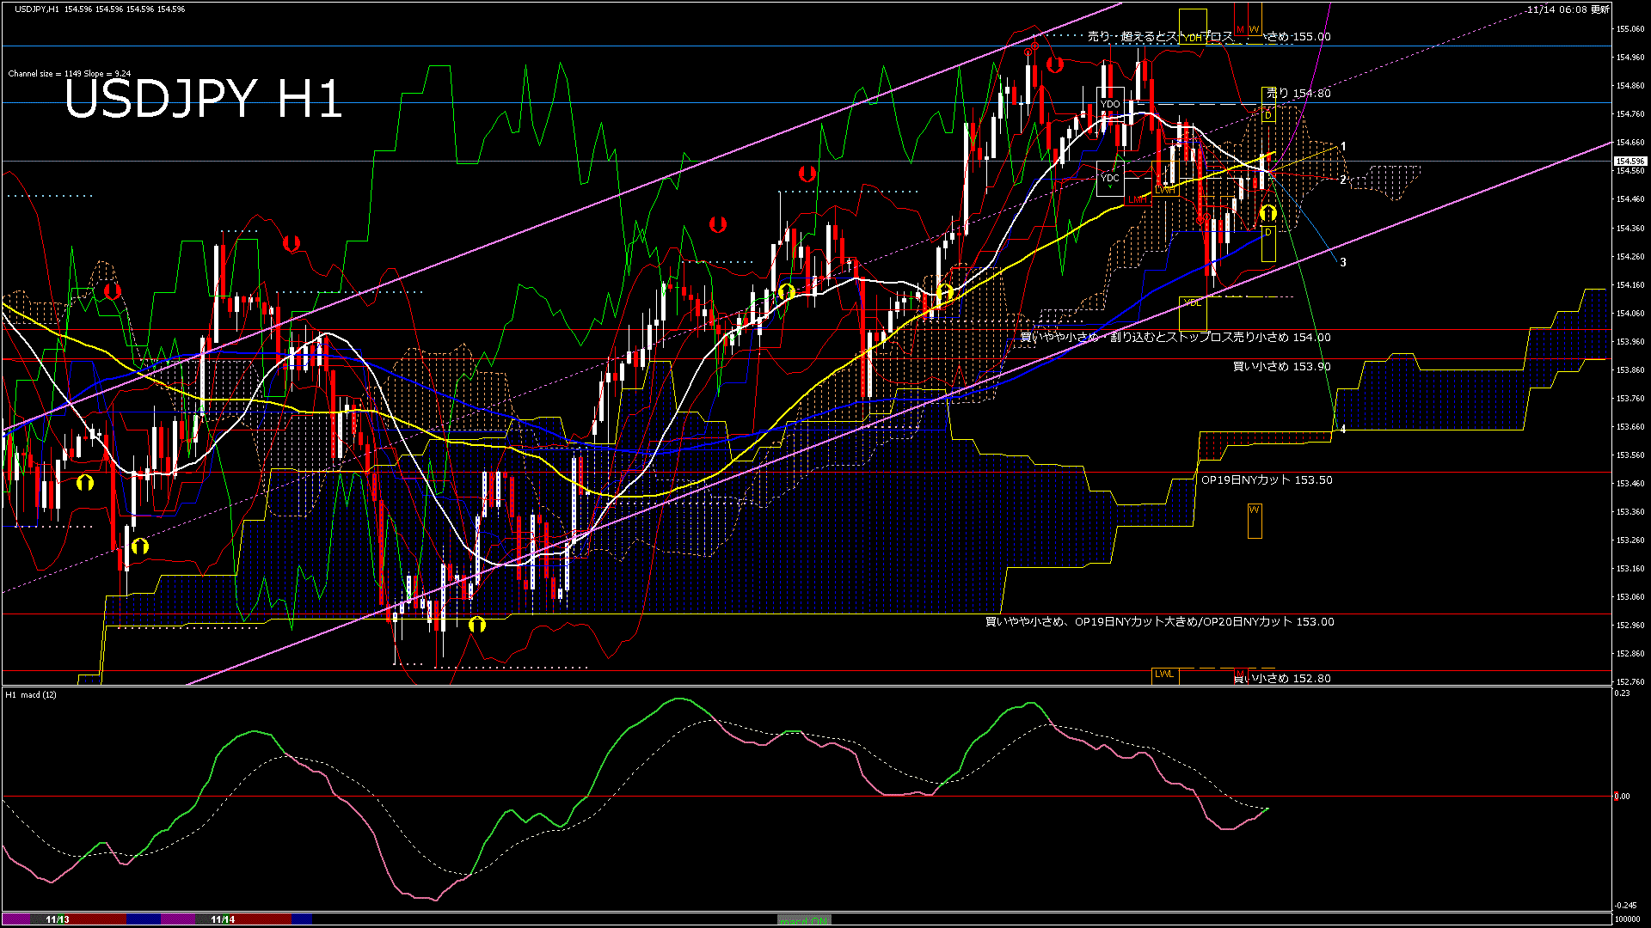
Task: Click the orange "W" weekly pivot marker box
Action: tap(1254, 29)
